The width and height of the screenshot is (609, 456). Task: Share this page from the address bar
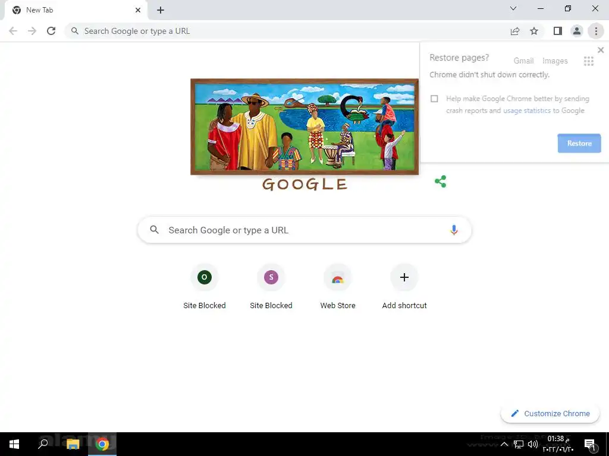click(x=515, y=31)
